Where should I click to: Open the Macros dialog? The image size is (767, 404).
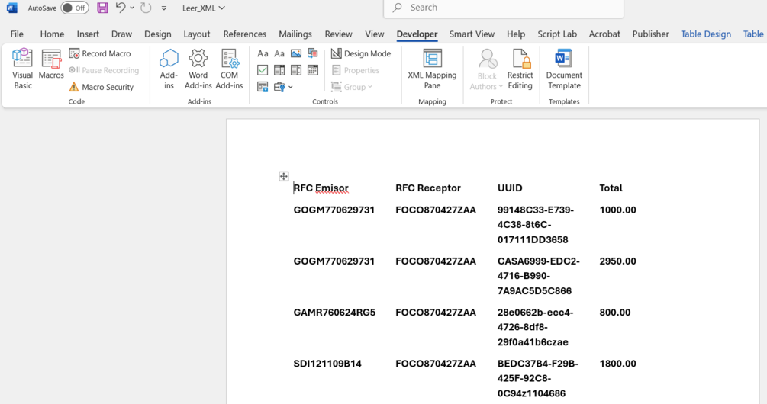coord(51,65)
